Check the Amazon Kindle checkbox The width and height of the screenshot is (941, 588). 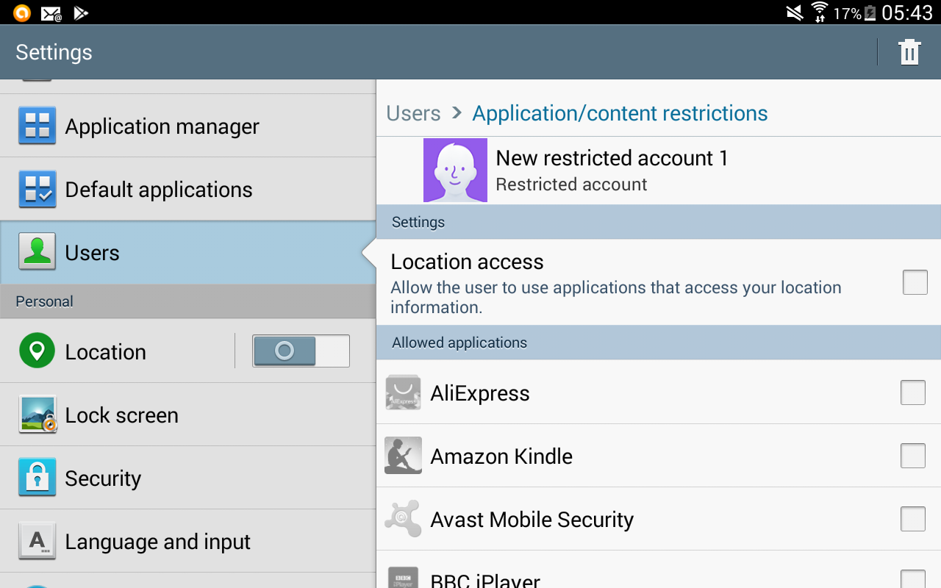click(913, 456)
